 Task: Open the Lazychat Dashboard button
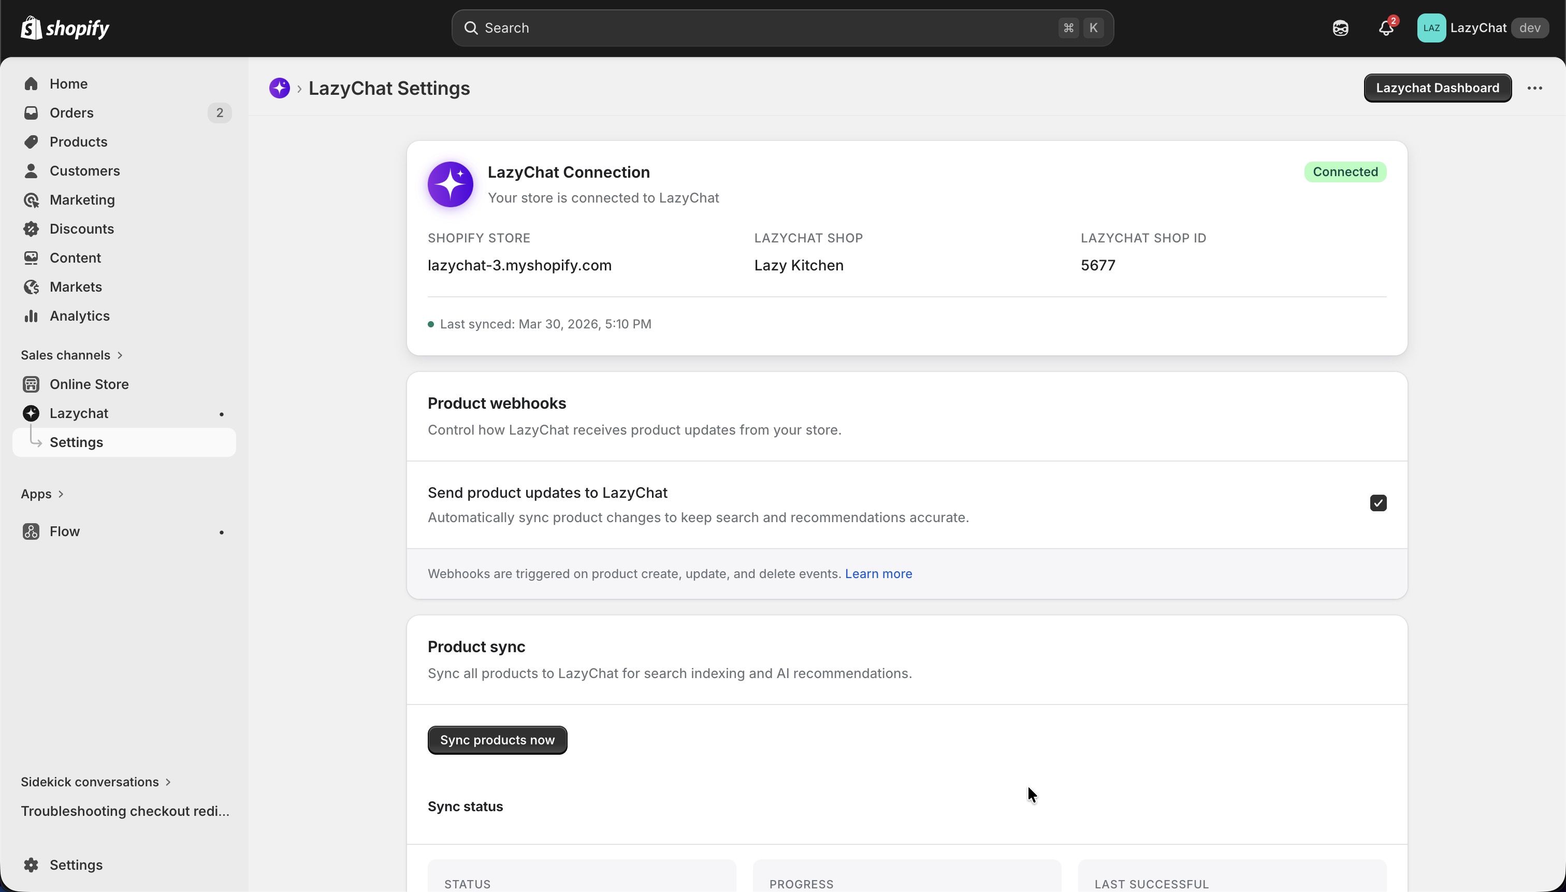pyautogui.click(x=1437, y=88)
